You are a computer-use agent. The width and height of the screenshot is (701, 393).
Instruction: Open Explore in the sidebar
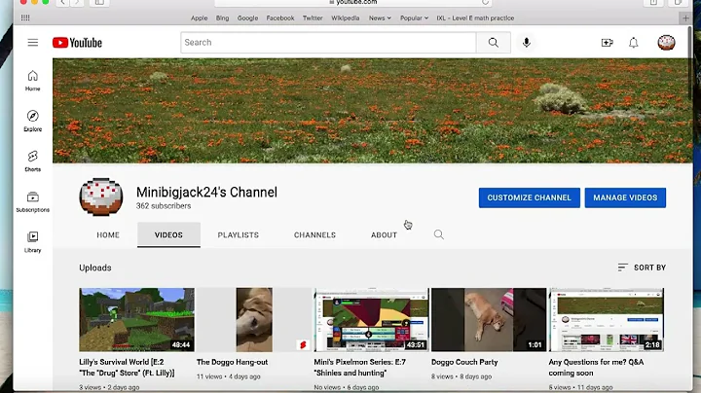[33, 121]
